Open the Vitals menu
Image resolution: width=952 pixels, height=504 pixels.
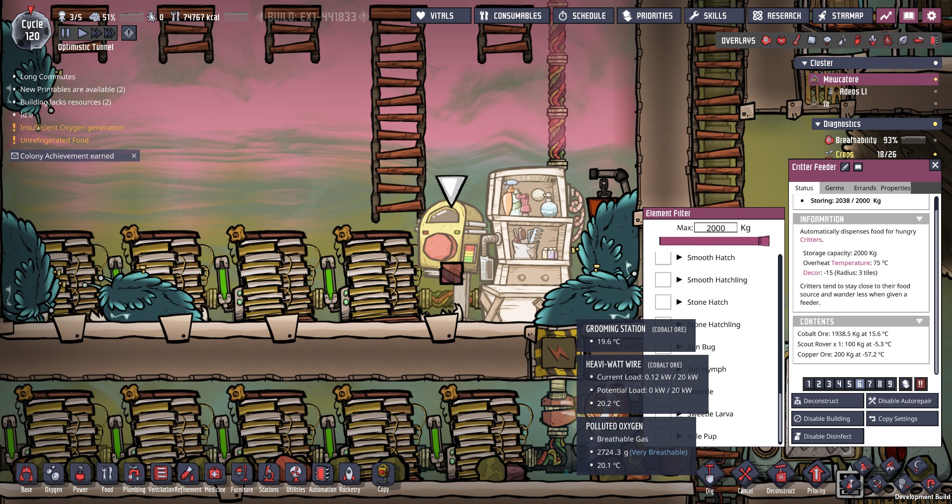(440, 16)
